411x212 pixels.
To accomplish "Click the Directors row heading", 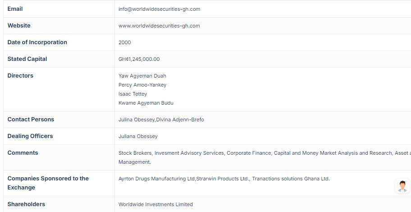I will coord(20,76).
